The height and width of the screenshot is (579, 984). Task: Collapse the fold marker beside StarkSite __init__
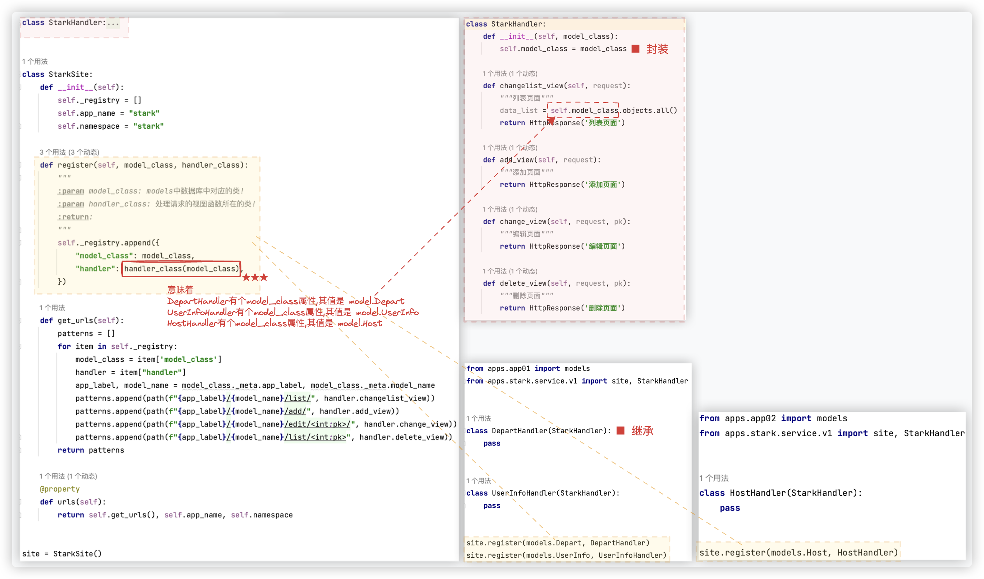20,87
